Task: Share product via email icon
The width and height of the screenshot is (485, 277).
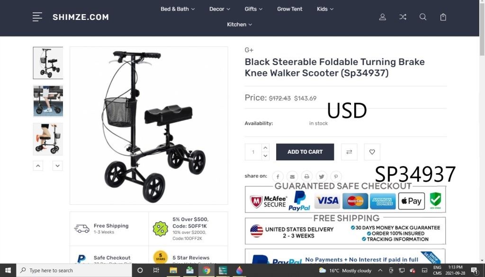Action: click(x=292, y=176)
